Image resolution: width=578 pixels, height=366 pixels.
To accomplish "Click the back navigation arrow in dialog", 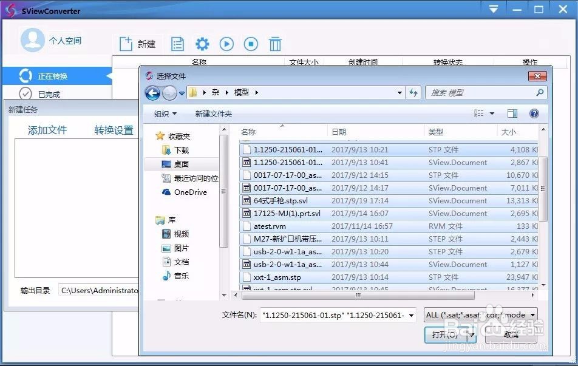I will click(152, 93).
